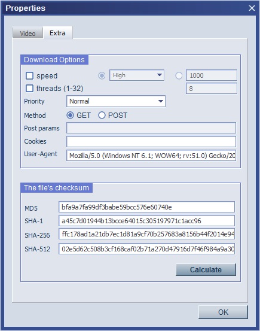Close the Properties dialog
The image size is (260, 331).
point(252,8)
